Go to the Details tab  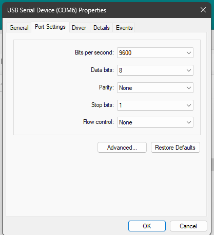coord(102,28)
